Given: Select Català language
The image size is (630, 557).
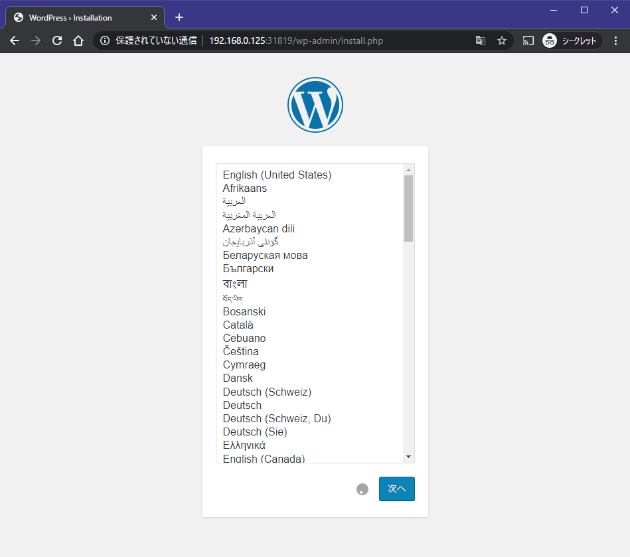Looking at the screenshot, I should pyautogui.click(x=309, y=325).
